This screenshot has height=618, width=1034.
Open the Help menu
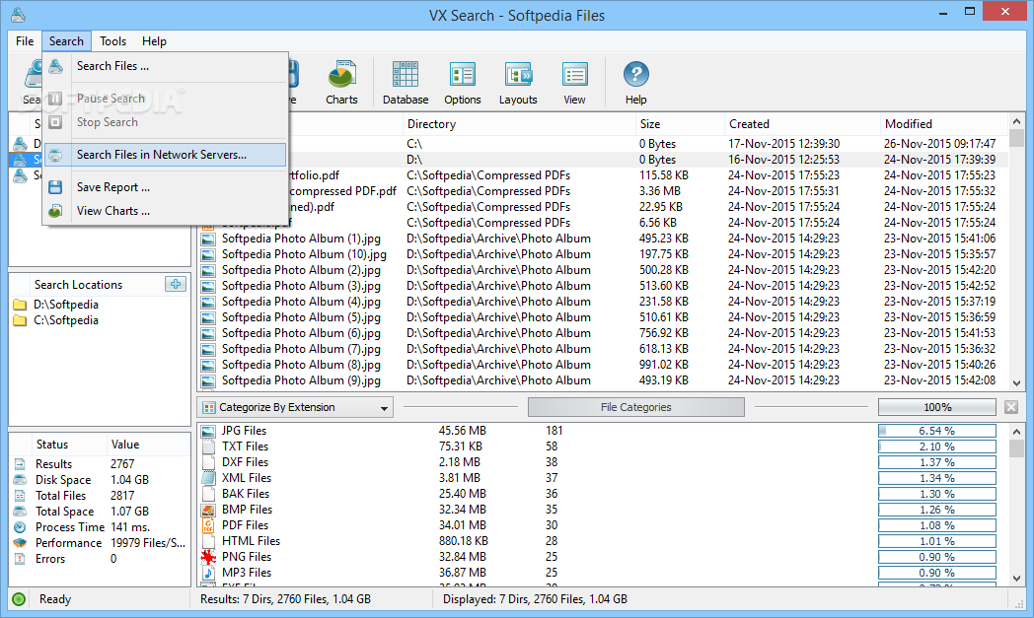pyautogui.click(x=154, y=40)
